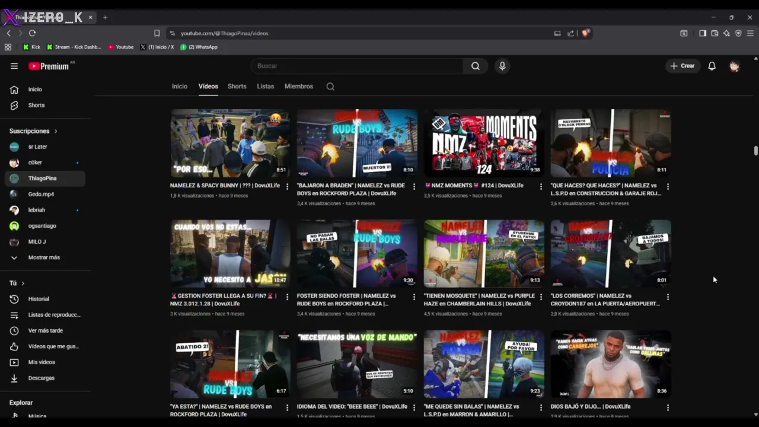Click the Brave shields icon
The height and width of the screenshot is (427, 759).
[585, 33]
